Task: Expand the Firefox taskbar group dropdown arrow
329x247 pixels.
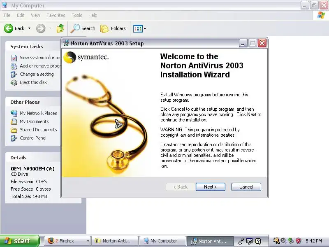Action: click(88, 241)
